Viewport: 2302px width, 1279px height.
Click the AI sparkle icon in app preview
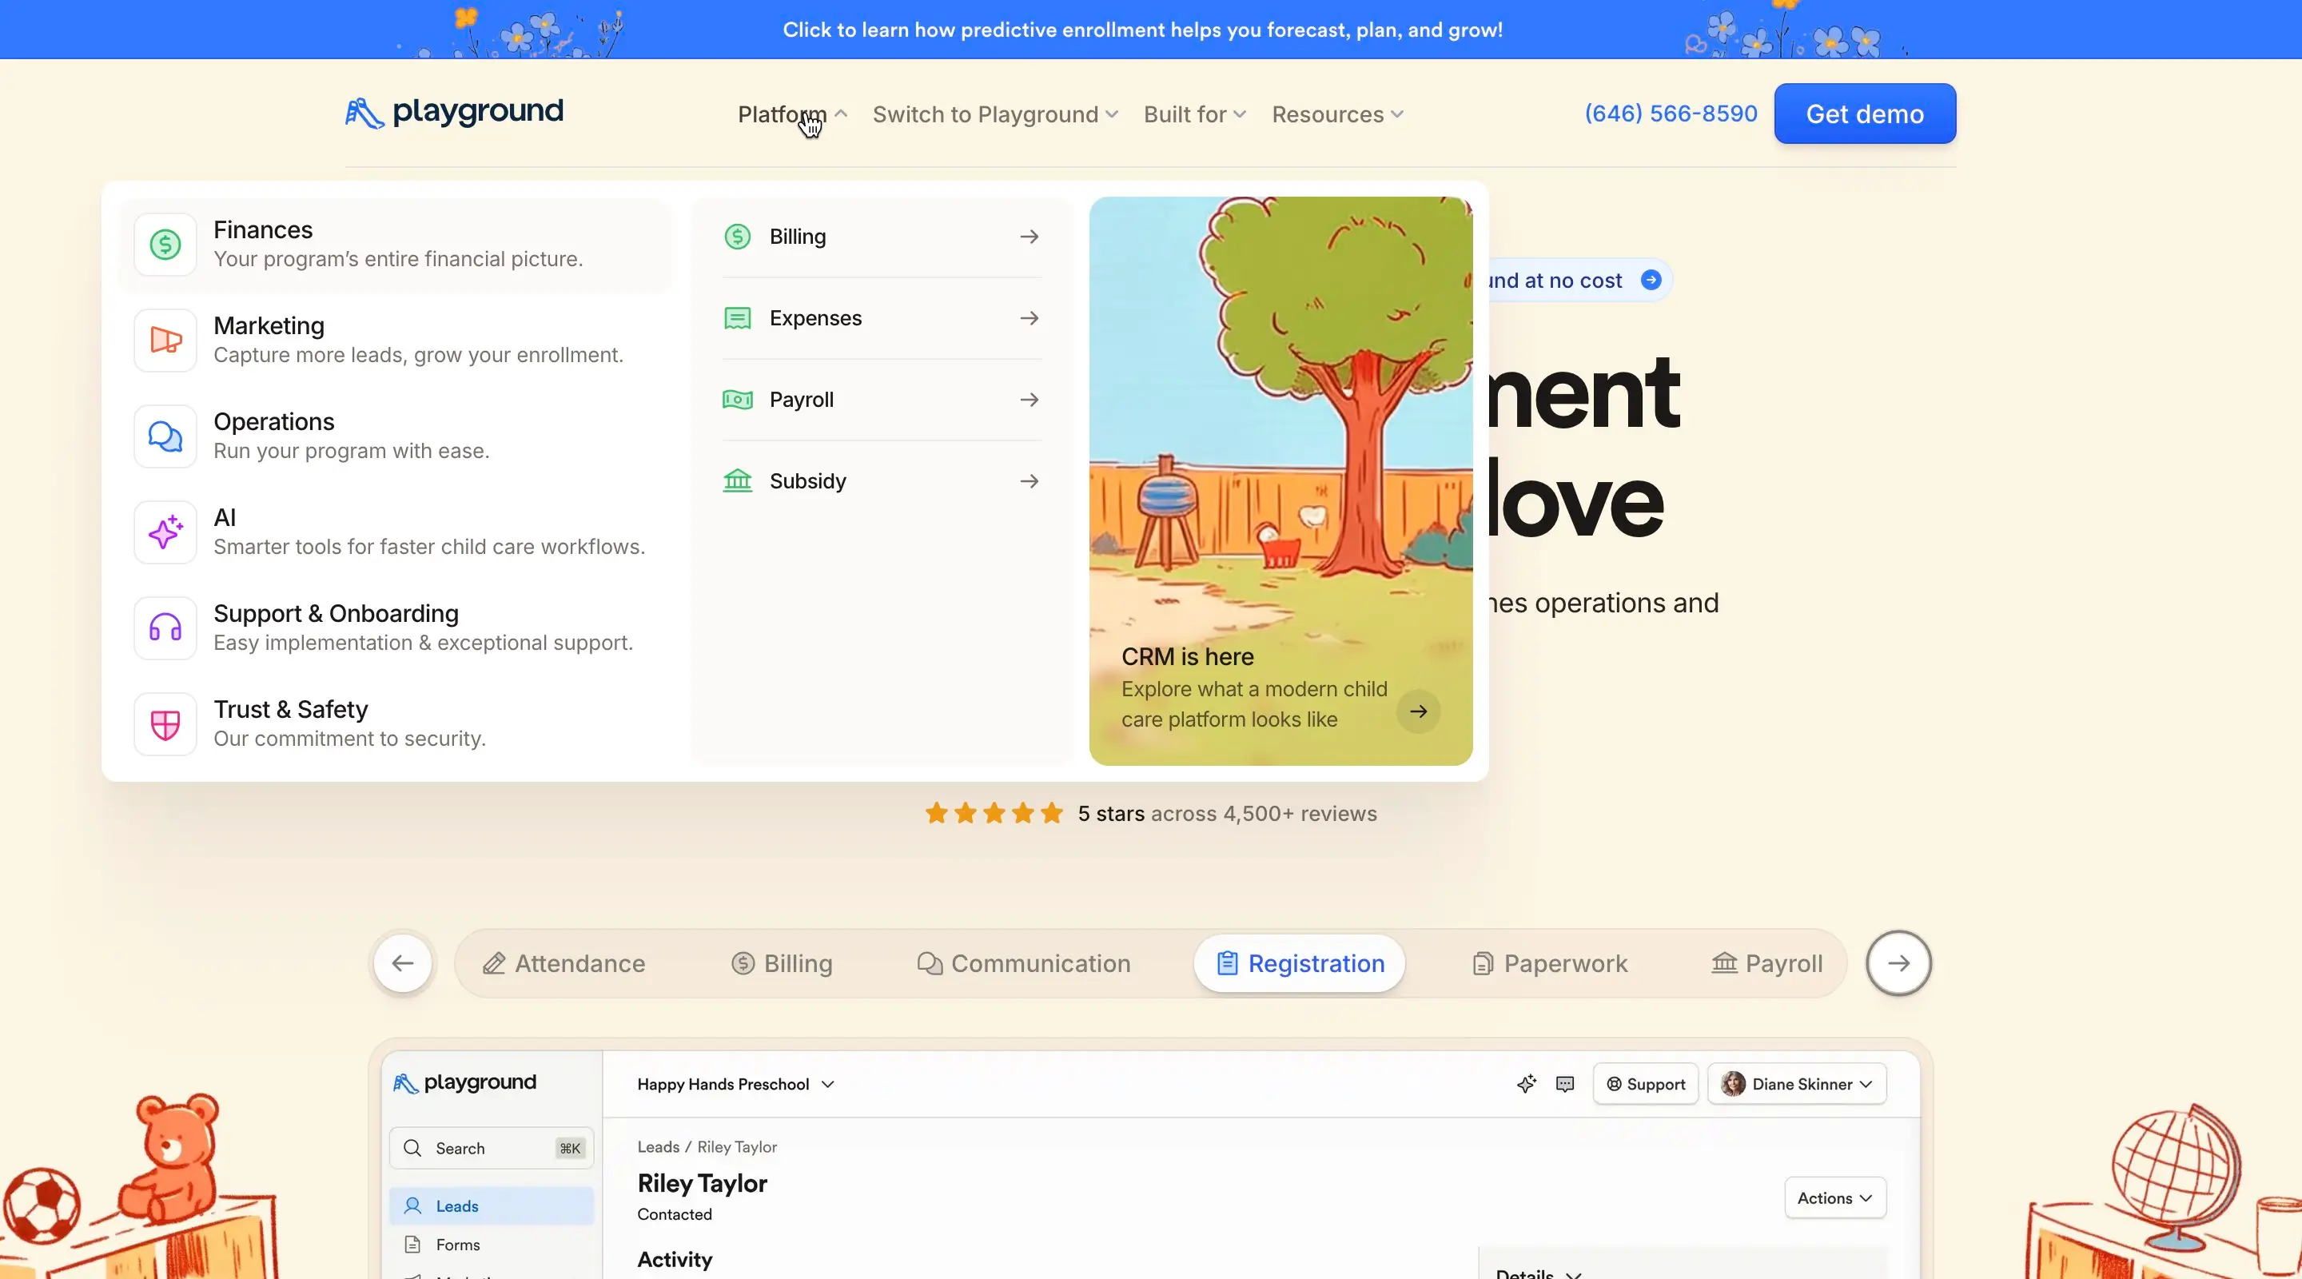pyautogui.click(x=1527, y=1084)
